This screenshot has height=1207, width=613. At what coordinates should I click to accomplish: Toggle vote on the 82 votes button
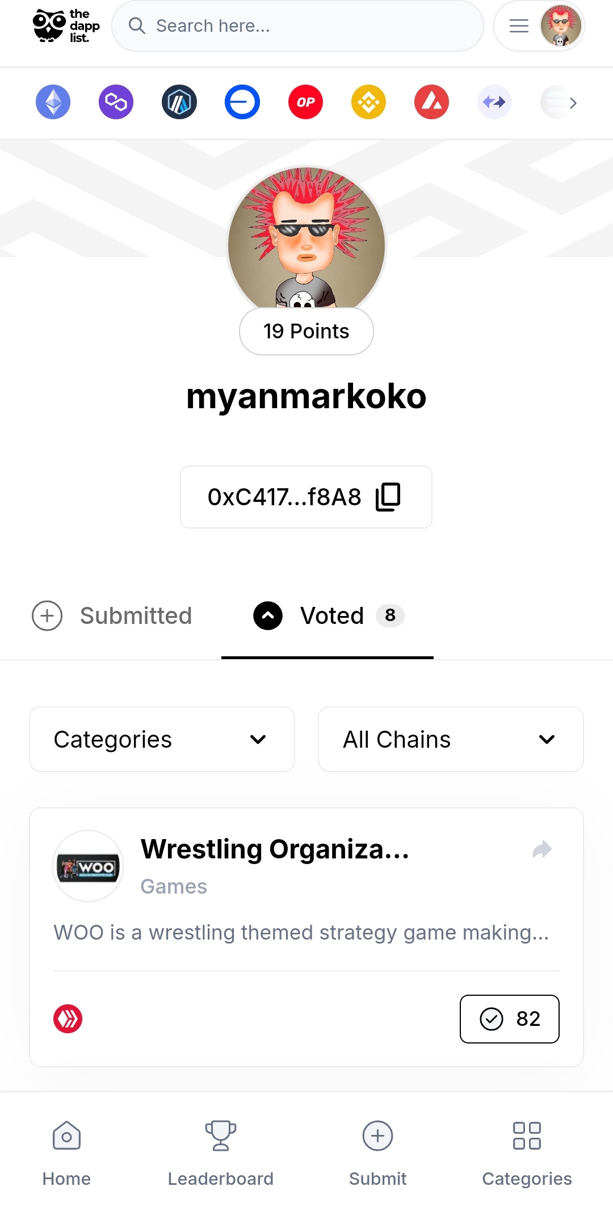click(509, 1019)
